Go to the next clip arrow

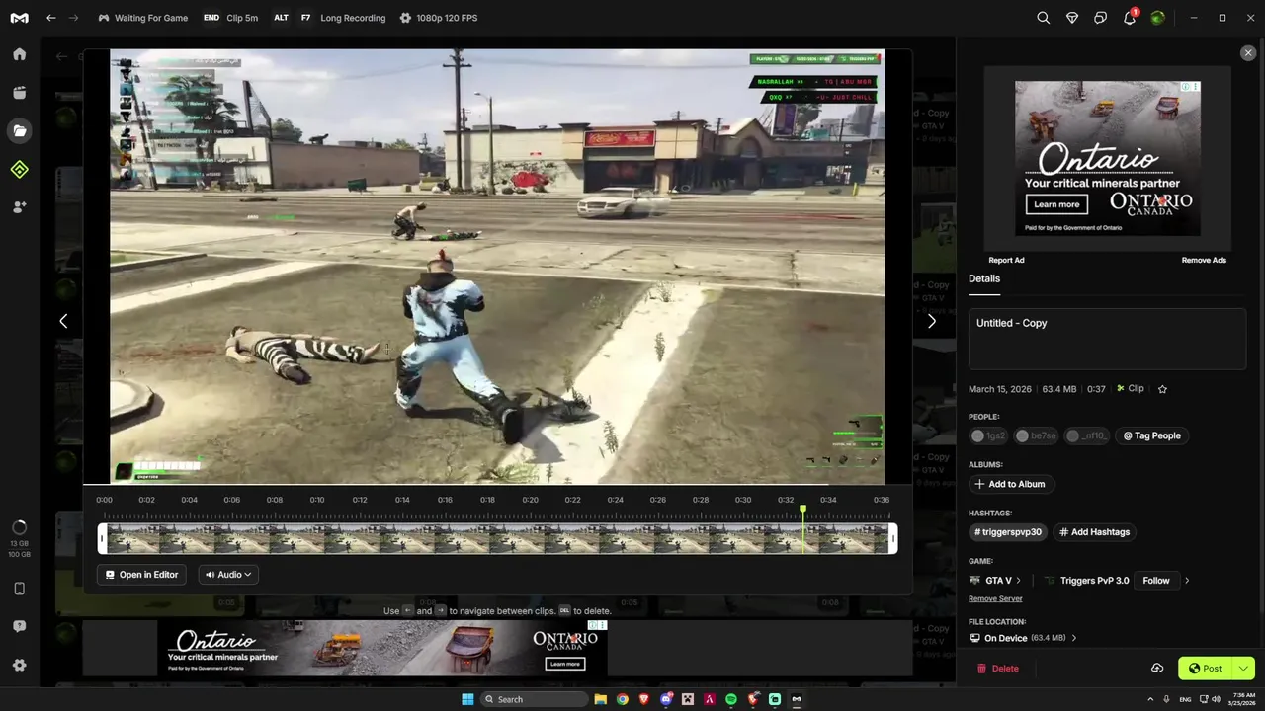click(x=931, y=321)
